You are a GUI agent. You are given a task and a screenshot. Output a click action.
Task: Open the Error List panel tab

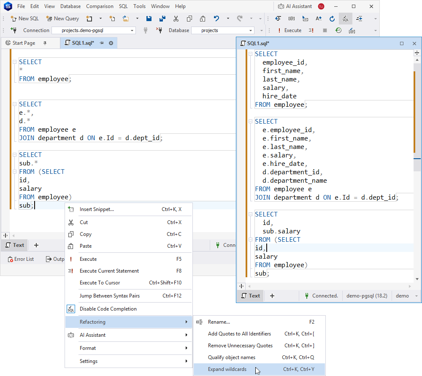tap(21, 259)
